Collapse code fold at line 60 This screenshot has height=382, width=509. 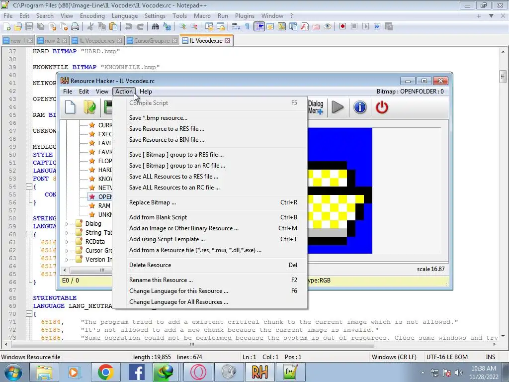click(29, 234)
